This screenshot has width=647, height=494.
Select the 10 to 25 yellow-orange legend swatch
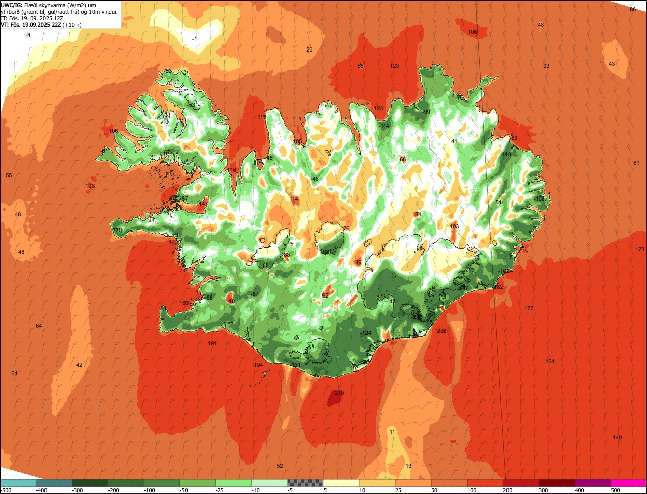click(377, 483)
